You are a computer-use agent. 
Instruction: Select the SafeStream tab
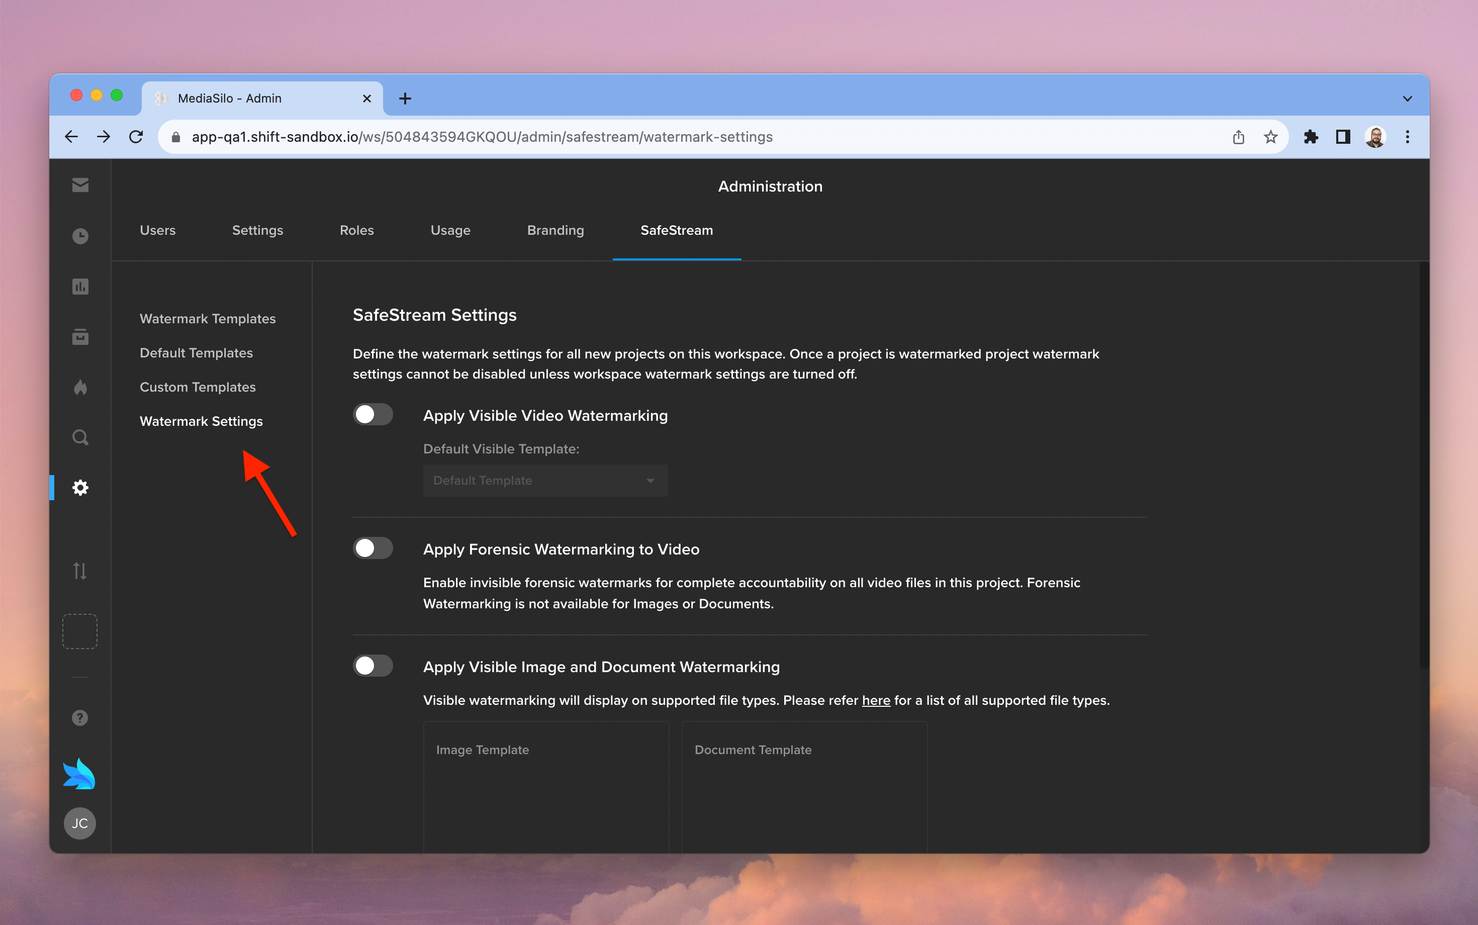[677, 230]
